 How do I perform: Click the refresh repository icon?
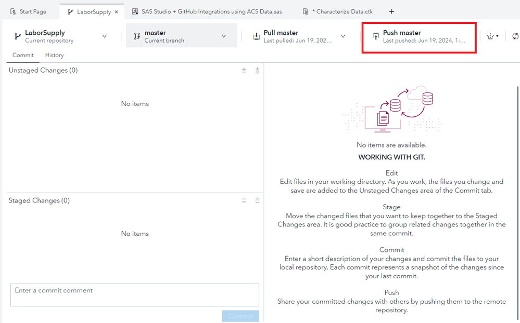(x=515, y=36)
